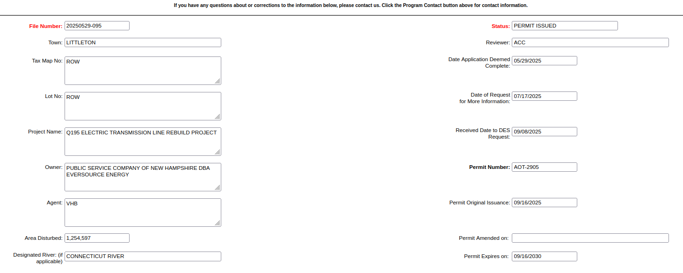Click the Permit Original Issuance date field

(544, 203)
